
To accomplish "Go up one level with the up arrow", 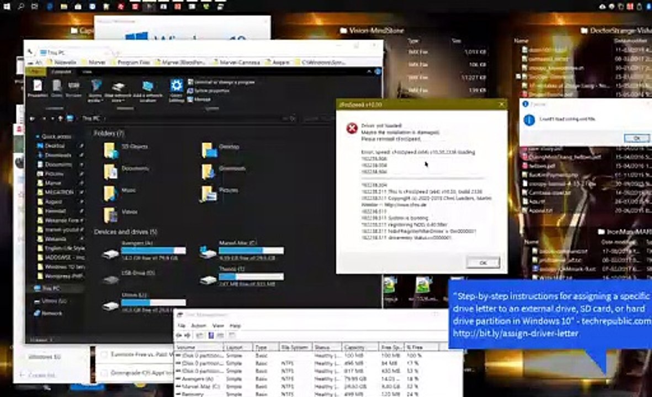I will coord(60,119).
